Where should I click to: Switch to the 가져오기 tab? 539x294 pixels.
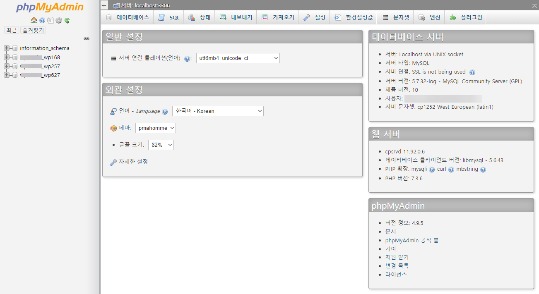click(x=277, y=17)
